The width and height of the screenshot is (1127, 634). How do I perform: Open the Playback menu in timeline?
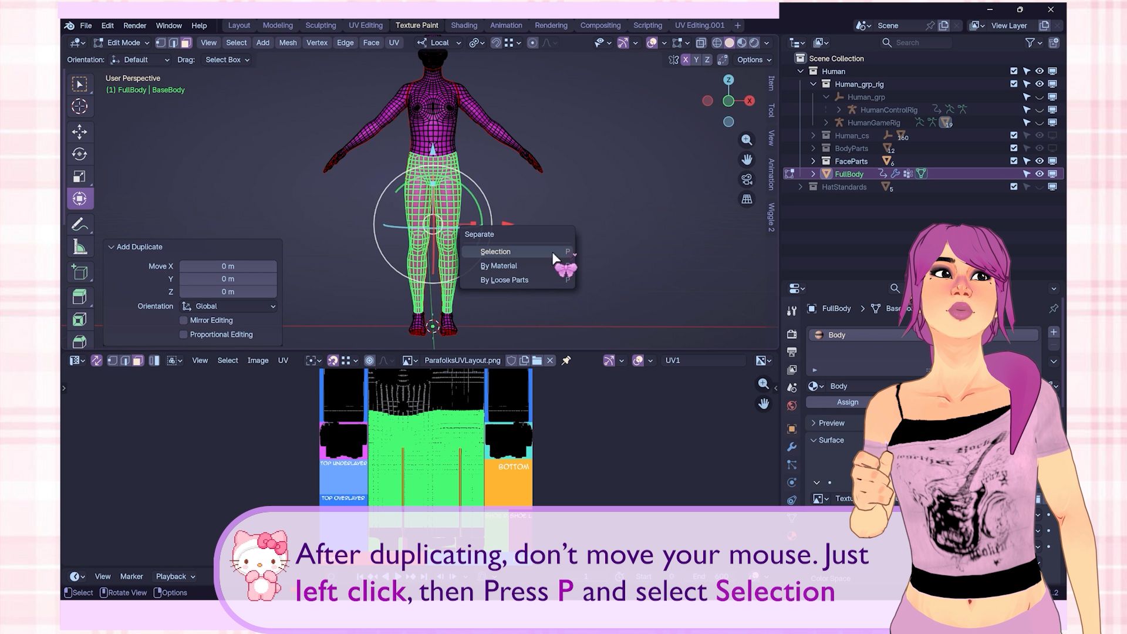point(175,576)
